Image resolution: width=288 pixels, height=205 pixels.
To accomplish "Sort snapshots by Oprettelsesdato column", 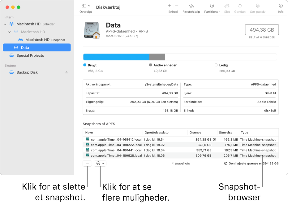I will [165, 132].
